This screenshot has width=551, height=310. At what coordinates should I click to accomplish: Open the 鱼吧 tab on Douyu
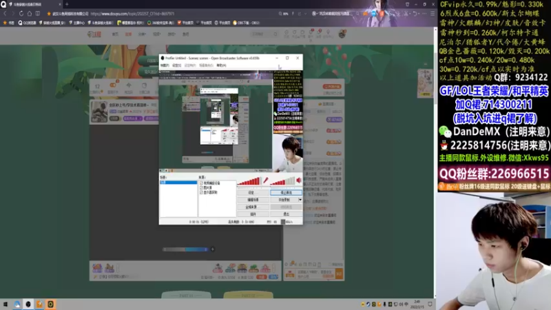[185, 34]
